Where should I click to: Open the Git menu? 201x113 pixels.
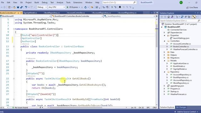21,3
